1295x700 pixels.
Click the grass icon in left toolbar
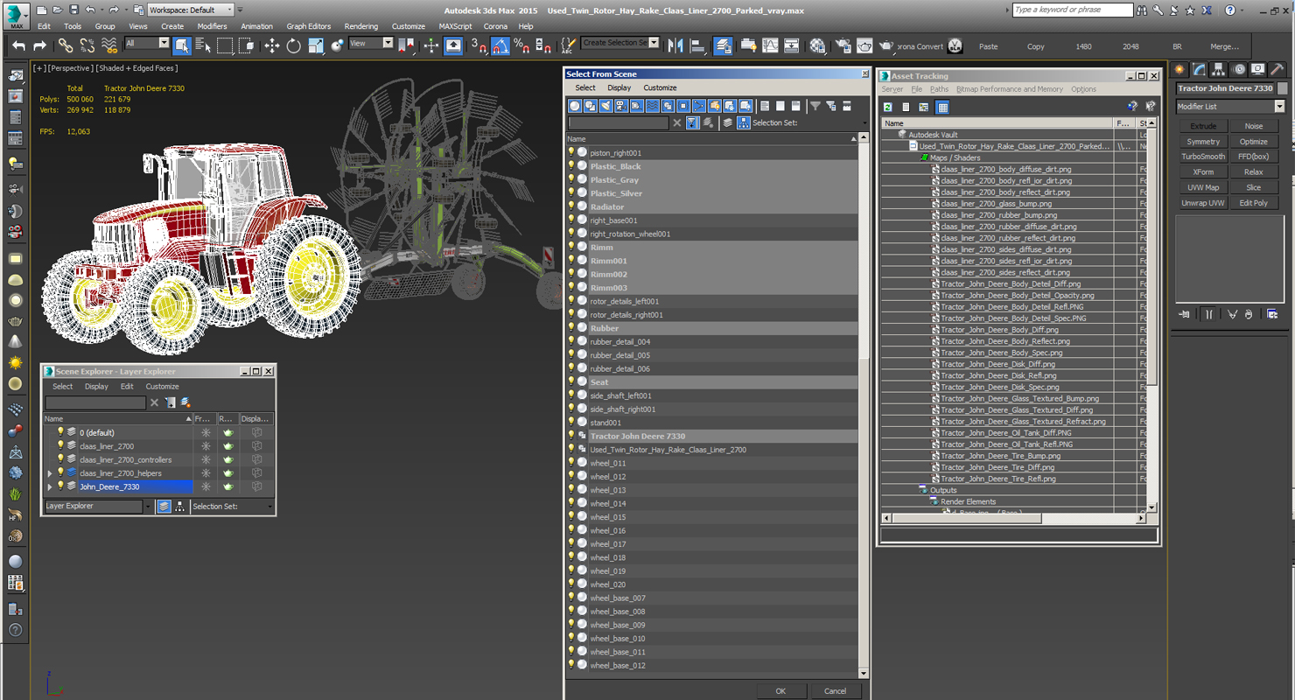pyautogui.click(x=16, y=493)
